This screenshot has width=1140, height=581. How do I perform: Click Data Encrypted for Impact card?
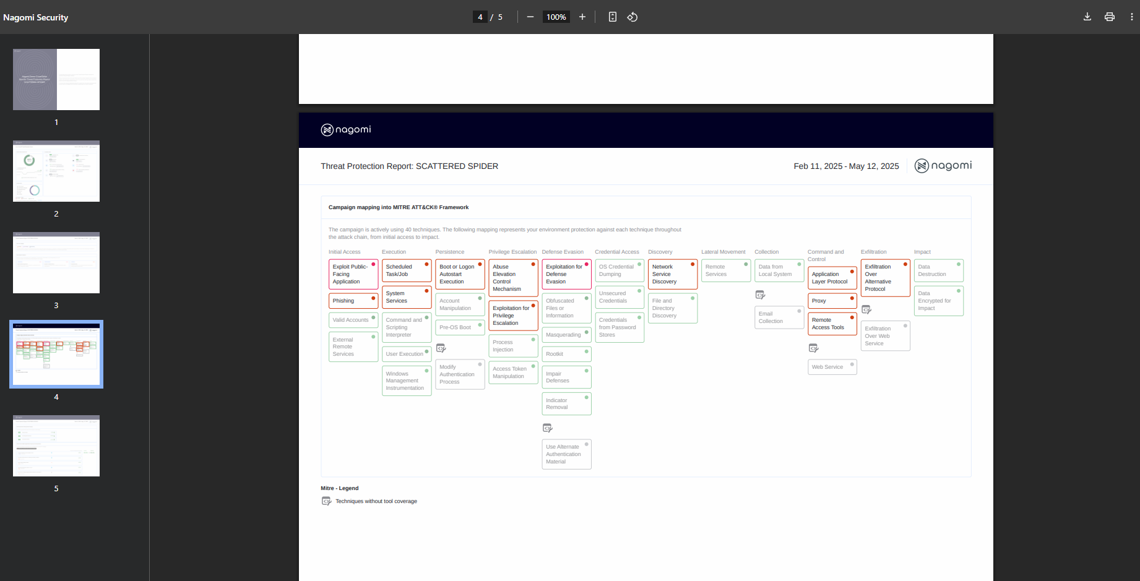click(939, 301)
